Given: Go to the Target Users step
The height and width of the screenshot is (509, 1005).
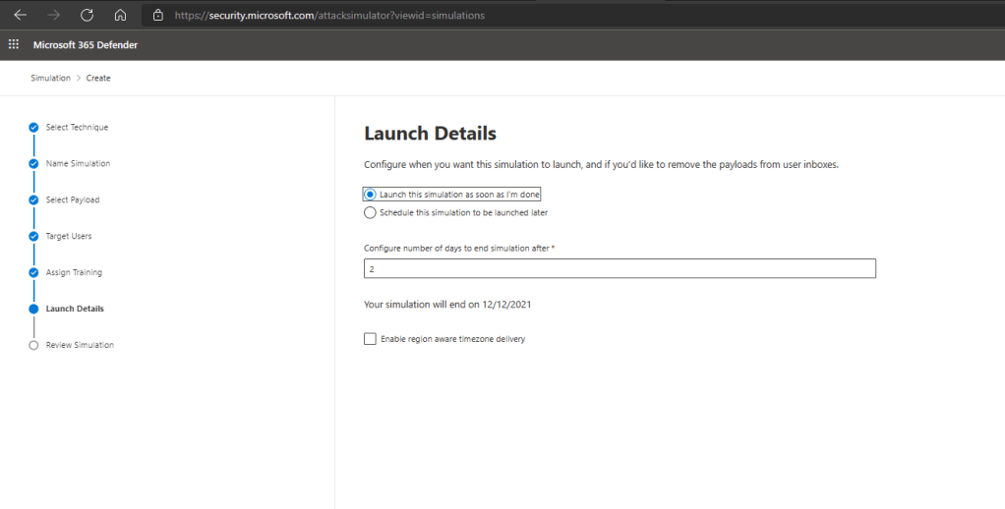Looking at the screenshot, I should (x=68, y=237).
